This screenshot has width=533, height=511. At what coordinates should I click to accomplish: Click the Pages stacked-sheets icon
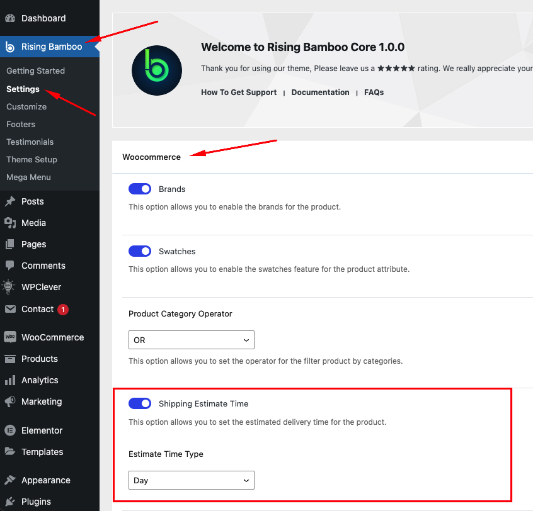click(10, 244)
